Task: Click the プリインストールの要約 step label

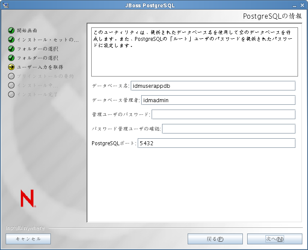Action: click(45, 76)
